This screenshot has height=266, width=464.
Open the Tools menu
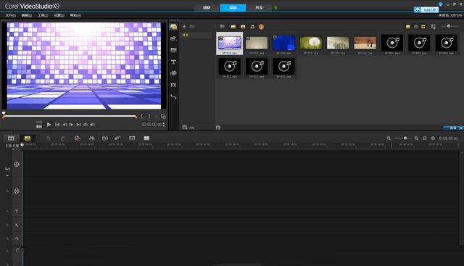click(x=43, y=15)
